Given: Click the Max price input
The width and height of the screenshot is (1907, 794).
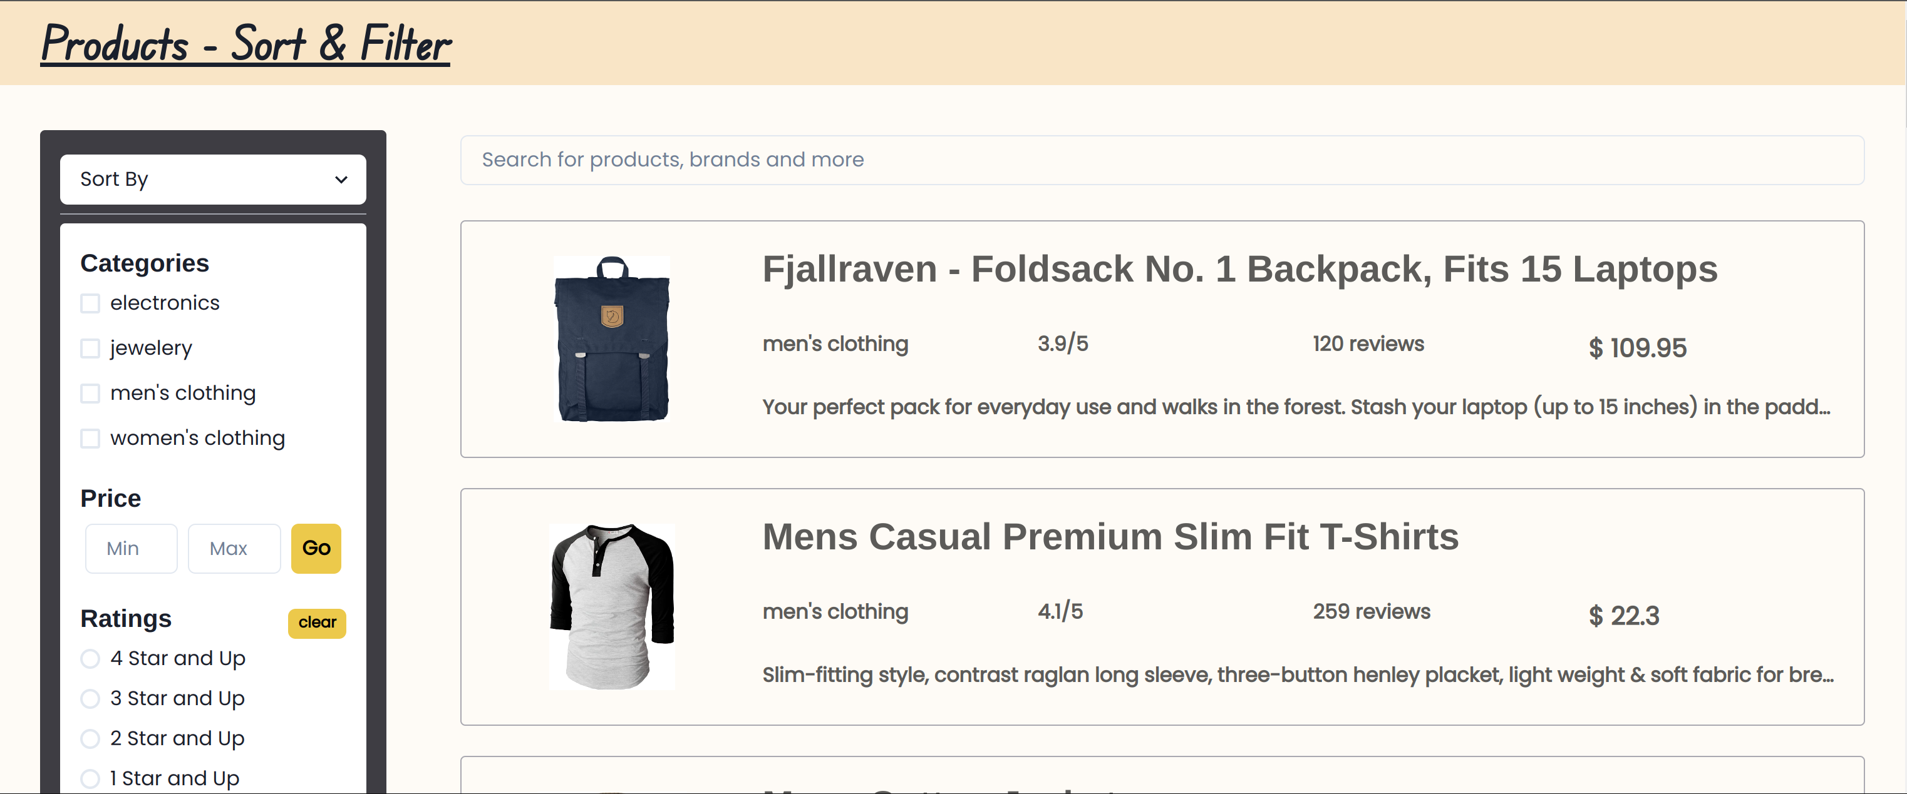Looking at the screenshot, I should [x=234, y=548].
